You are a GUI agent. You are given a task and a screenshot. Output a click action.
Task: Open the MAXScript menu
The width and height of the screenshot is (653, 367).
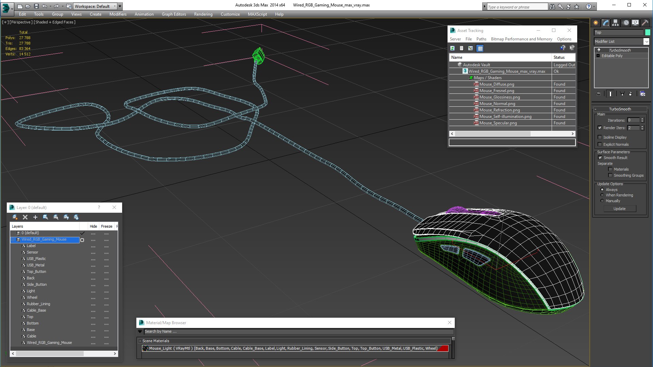pyautogui.click(x=257, y=14)
